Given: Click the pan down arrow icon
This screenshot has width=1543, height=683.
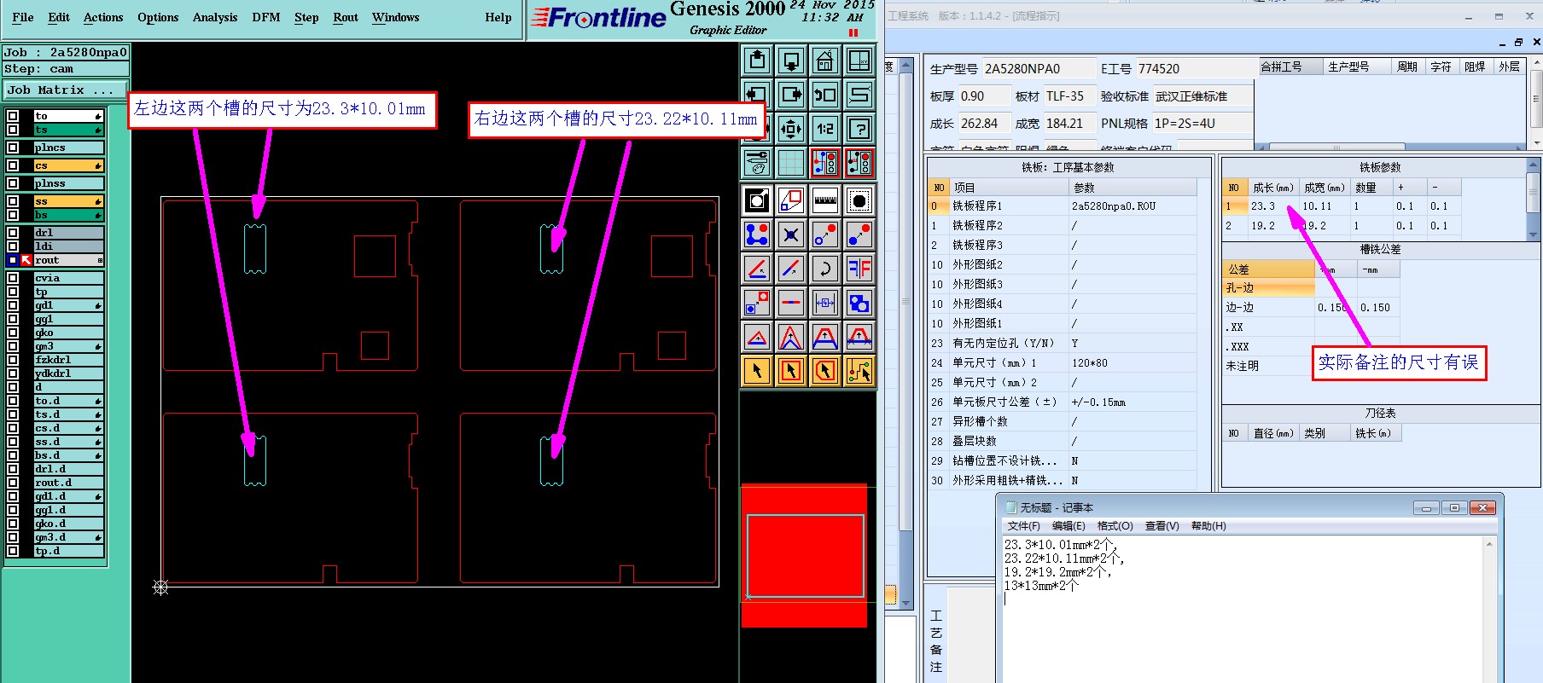Looking at the screenshot, I should point(791,61).
